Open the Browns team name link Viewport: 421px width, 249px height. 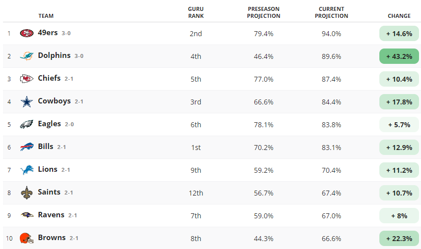pyautogui.click(x=52, y=238)
